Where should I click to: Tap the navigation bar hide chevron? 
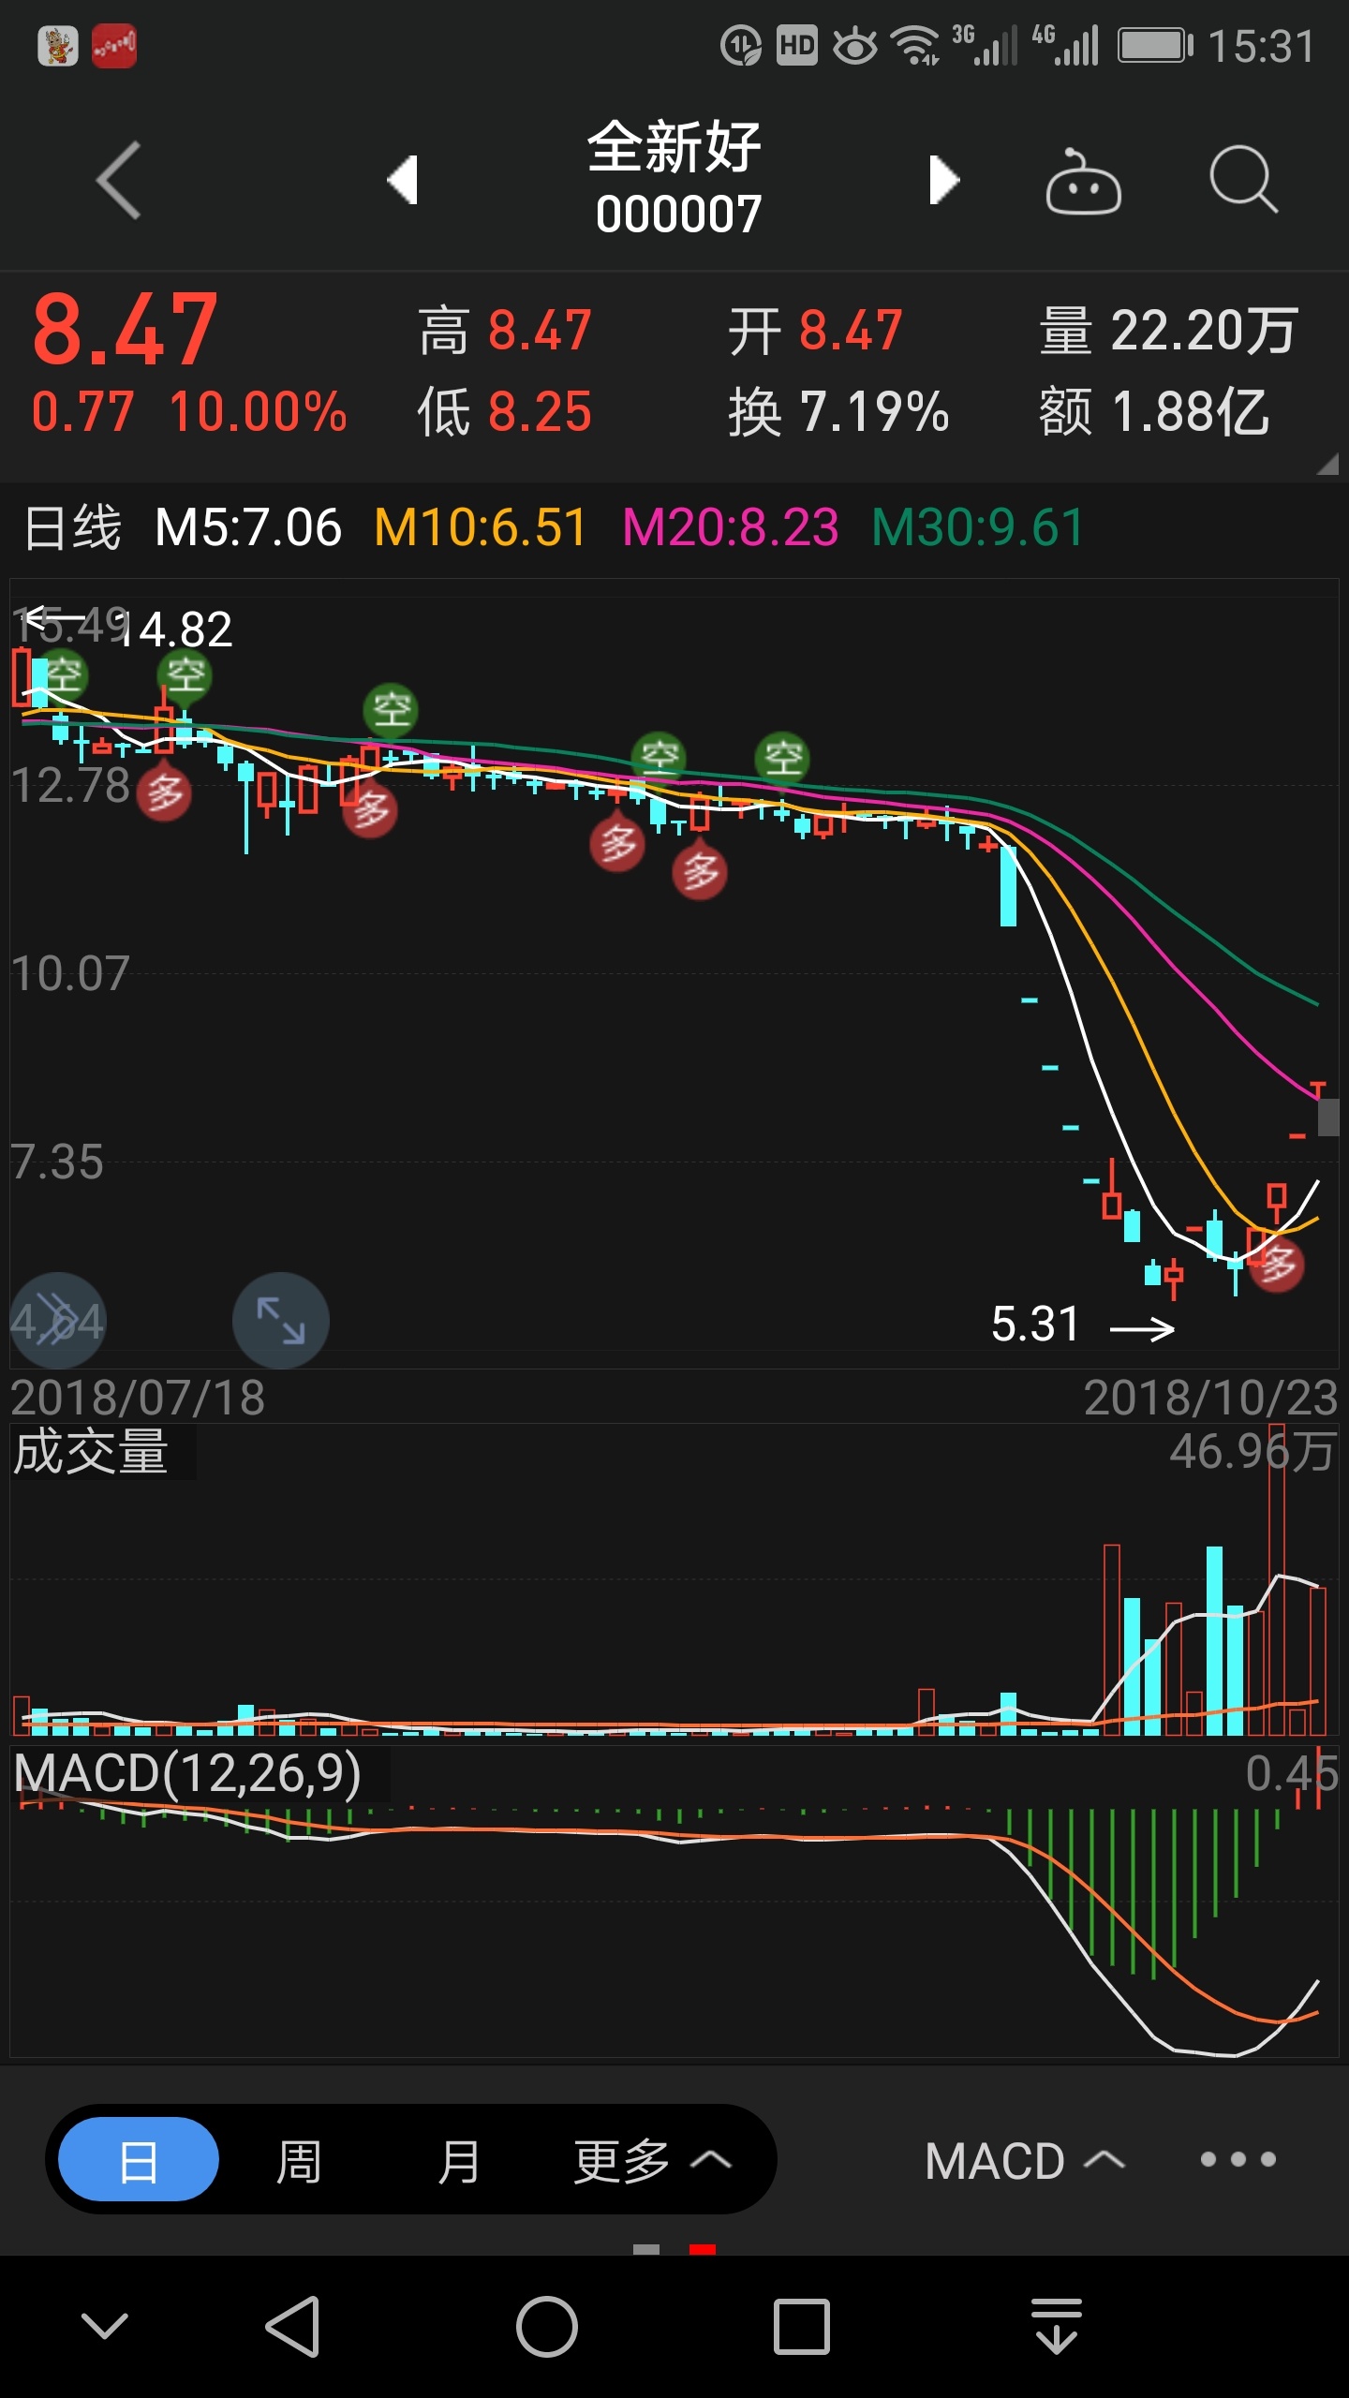[105, 2326]
